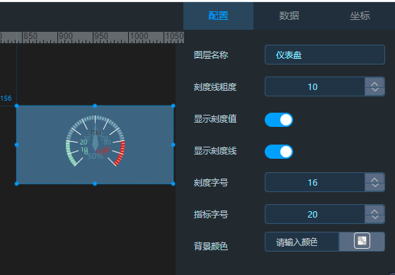The image size is (395, 275).
Task: Increase the 刻度字号 value with up arrow
Action: point(374,179)
